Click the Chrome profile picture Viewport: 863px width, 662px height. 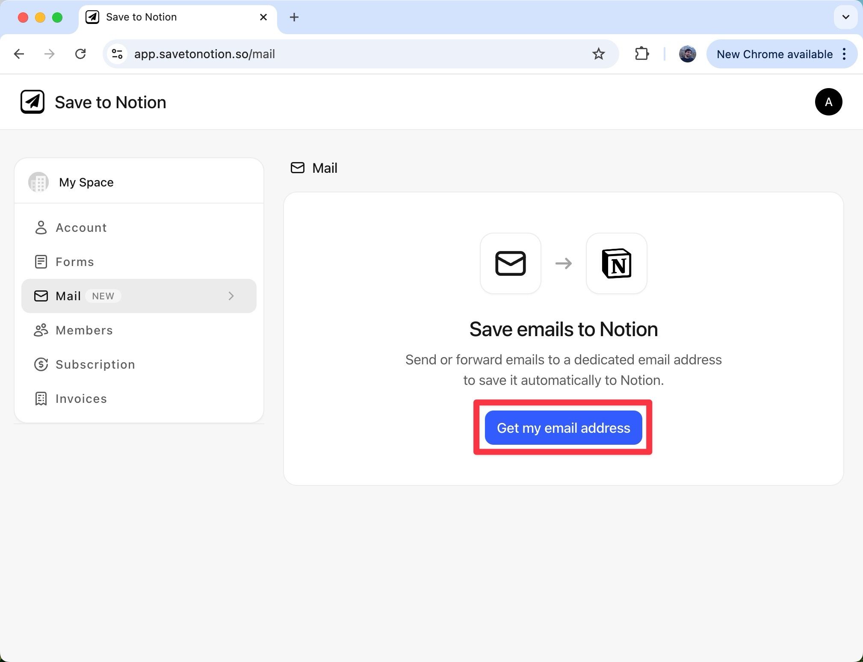(687, 54)
